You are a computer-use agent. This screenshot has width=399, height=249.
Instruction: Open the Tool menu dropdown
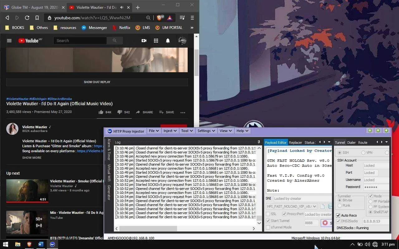(187, 131)
